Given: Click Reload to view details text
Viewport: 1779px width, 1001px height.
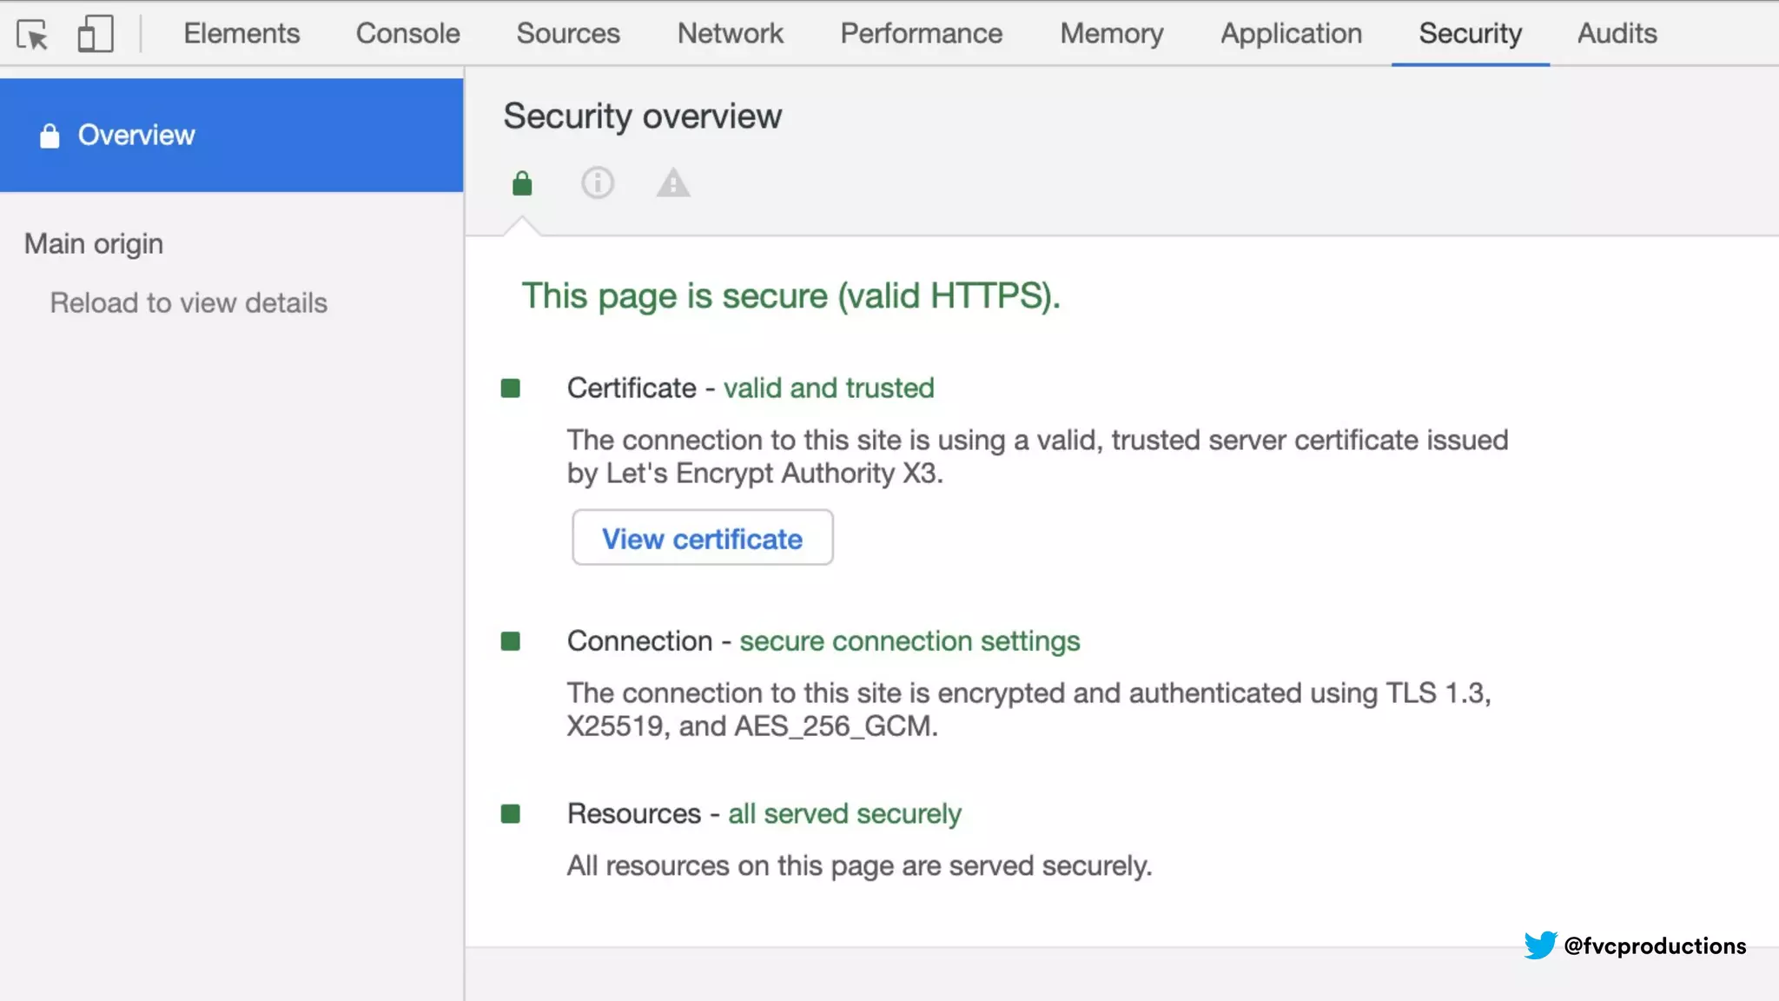Looking at the screenshot, I should (188, 303).
